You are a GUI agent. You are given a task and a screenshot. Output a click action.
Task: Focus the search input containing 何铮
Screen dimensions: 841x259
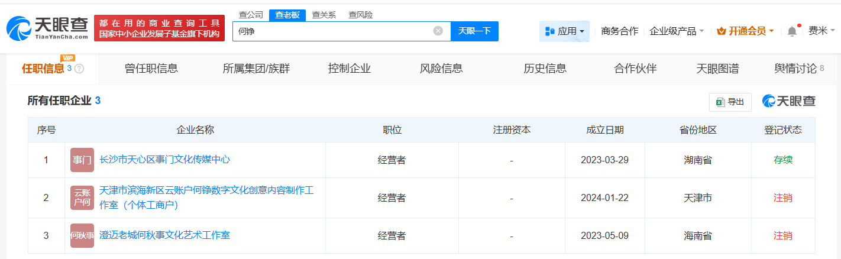331,31
